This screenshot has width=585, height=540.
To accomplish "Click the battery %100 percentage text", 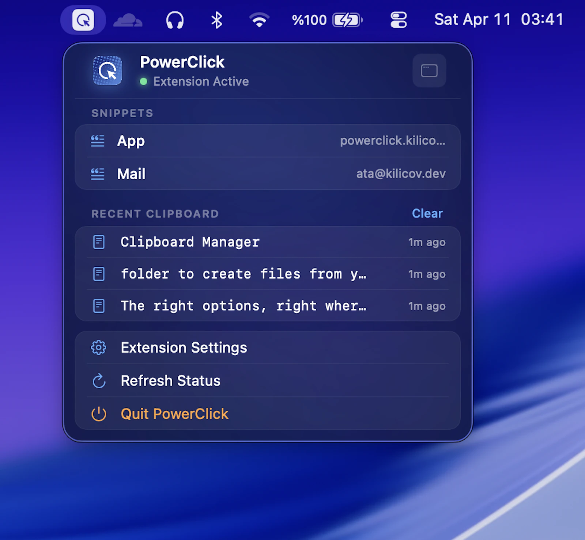I will (309, 20).
